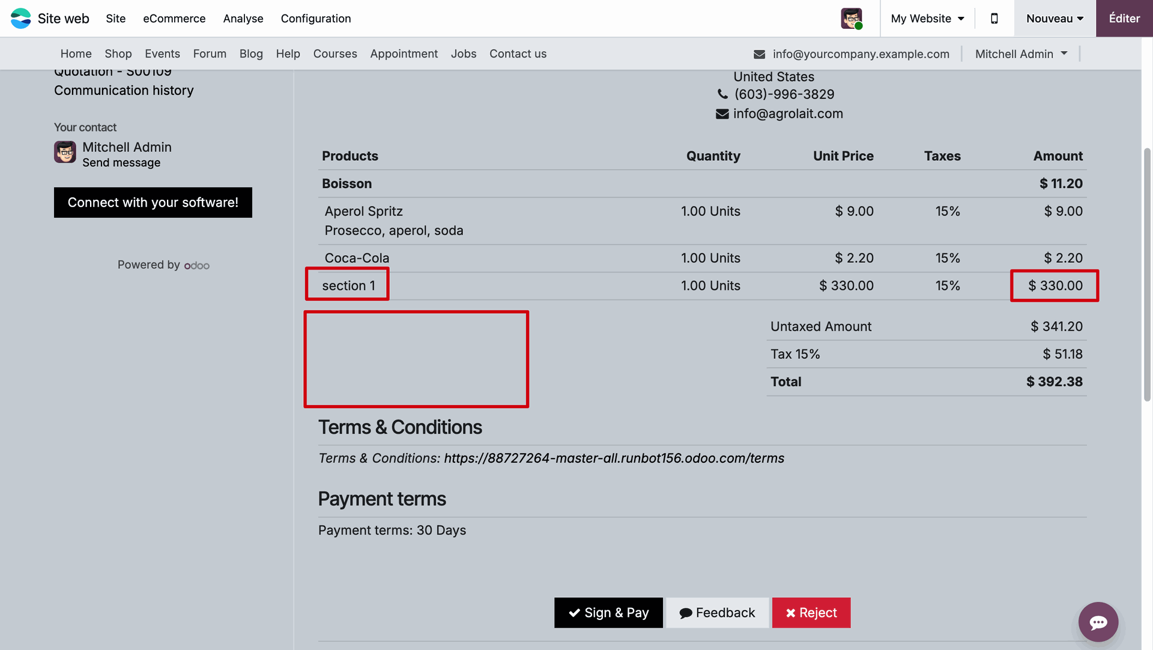Viewport: 1153px width, 650px height.
Task: Open the Nouveau dropdown menu
Action: coord(1055,18)
